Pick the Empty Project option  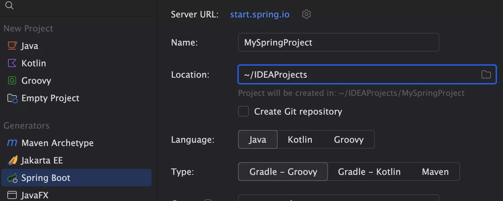(50, 98)
